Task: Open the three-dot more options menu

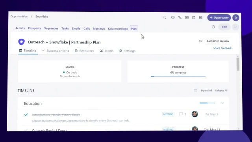Action: 235,27
